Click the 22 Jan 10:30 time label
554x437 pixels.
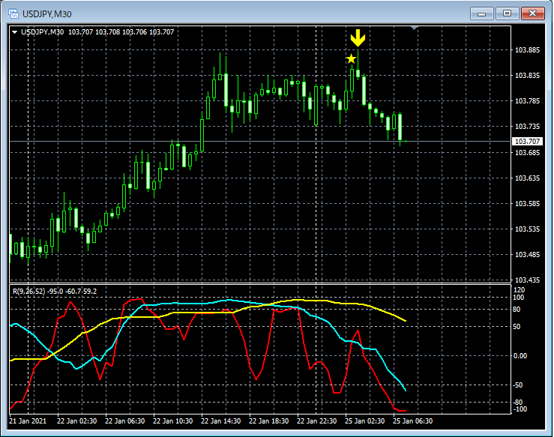(x=172, y=421)
